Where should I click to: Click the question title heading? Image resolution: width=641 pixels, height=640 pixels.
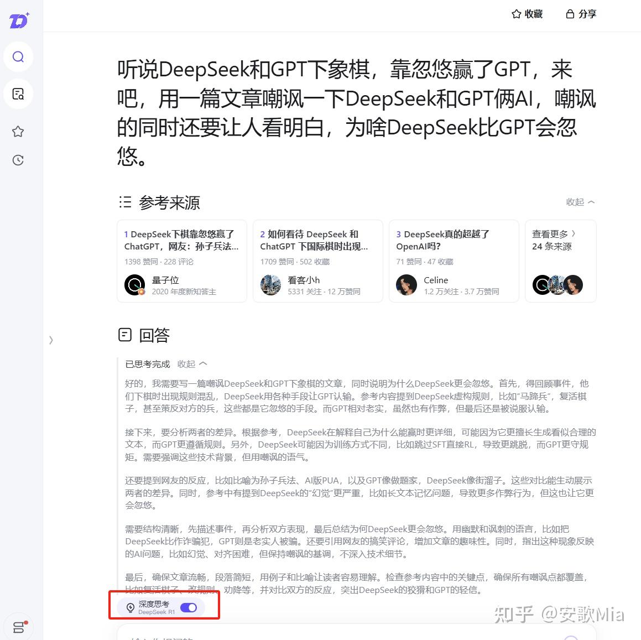coord(357,112)
